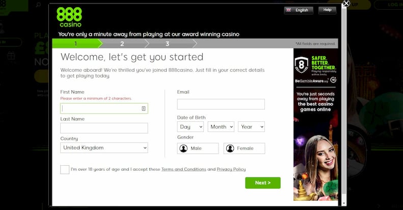Open the Month dropdown for birth date
This screenshot has height=210, width=403.
pyautogui.click(x=221, y=127)
